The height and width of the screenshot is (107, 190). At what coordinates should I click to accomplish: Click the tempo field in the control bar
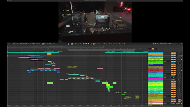pos(21,44)
